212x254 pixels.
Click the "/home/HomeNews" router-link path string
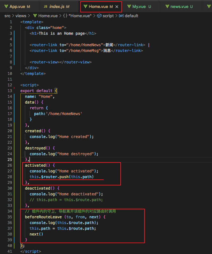pyautogui.click(x=85, y=45)
